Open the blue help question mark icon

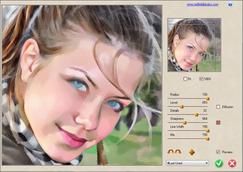pos(230,4)
